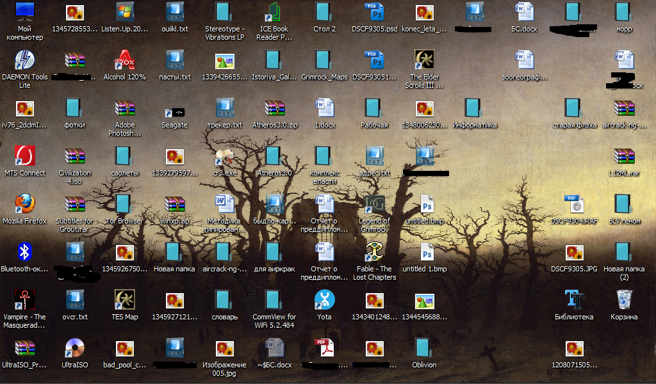Select the DSCF9305.psd Photoshop file
The image size is (656, 384).
pyautogui.click(x=374, y=12)
